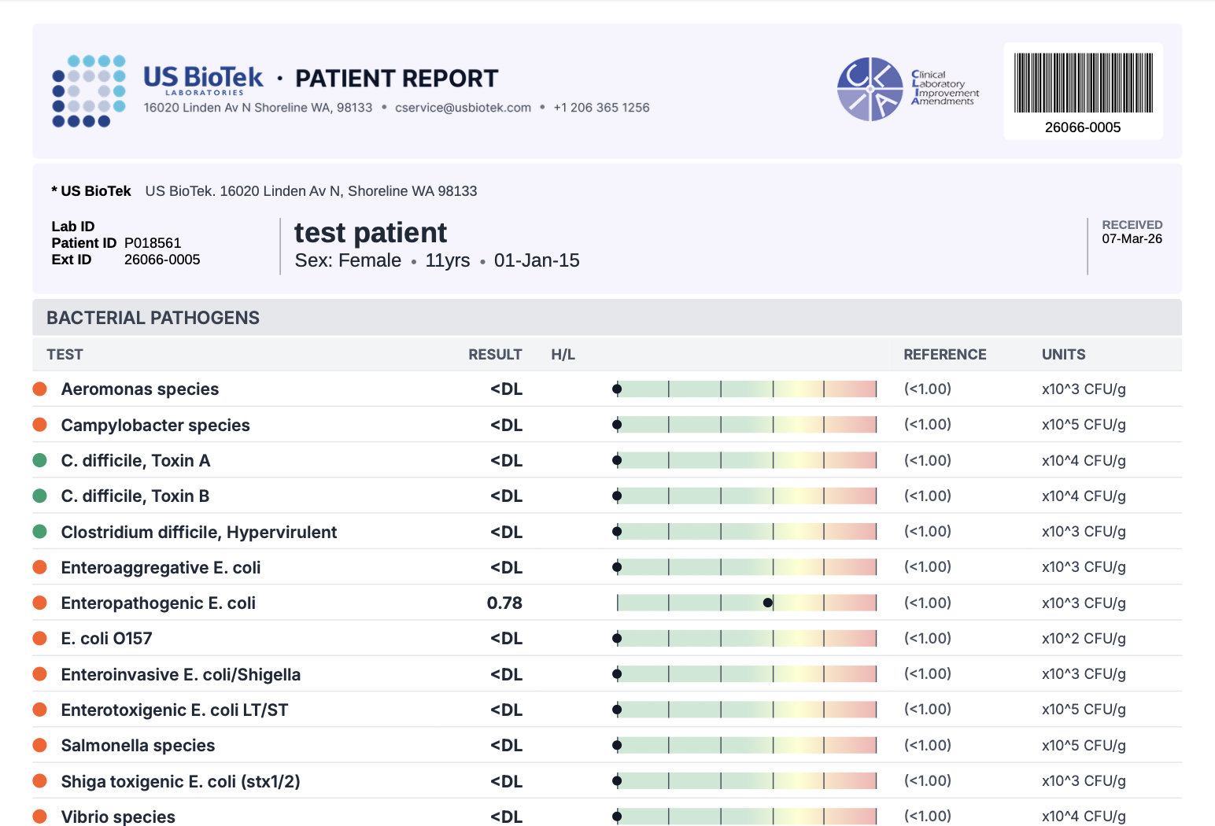Screen dimensions: 1215x826
Task: Click the UNITS column header
Action: tap(1063, 355)
